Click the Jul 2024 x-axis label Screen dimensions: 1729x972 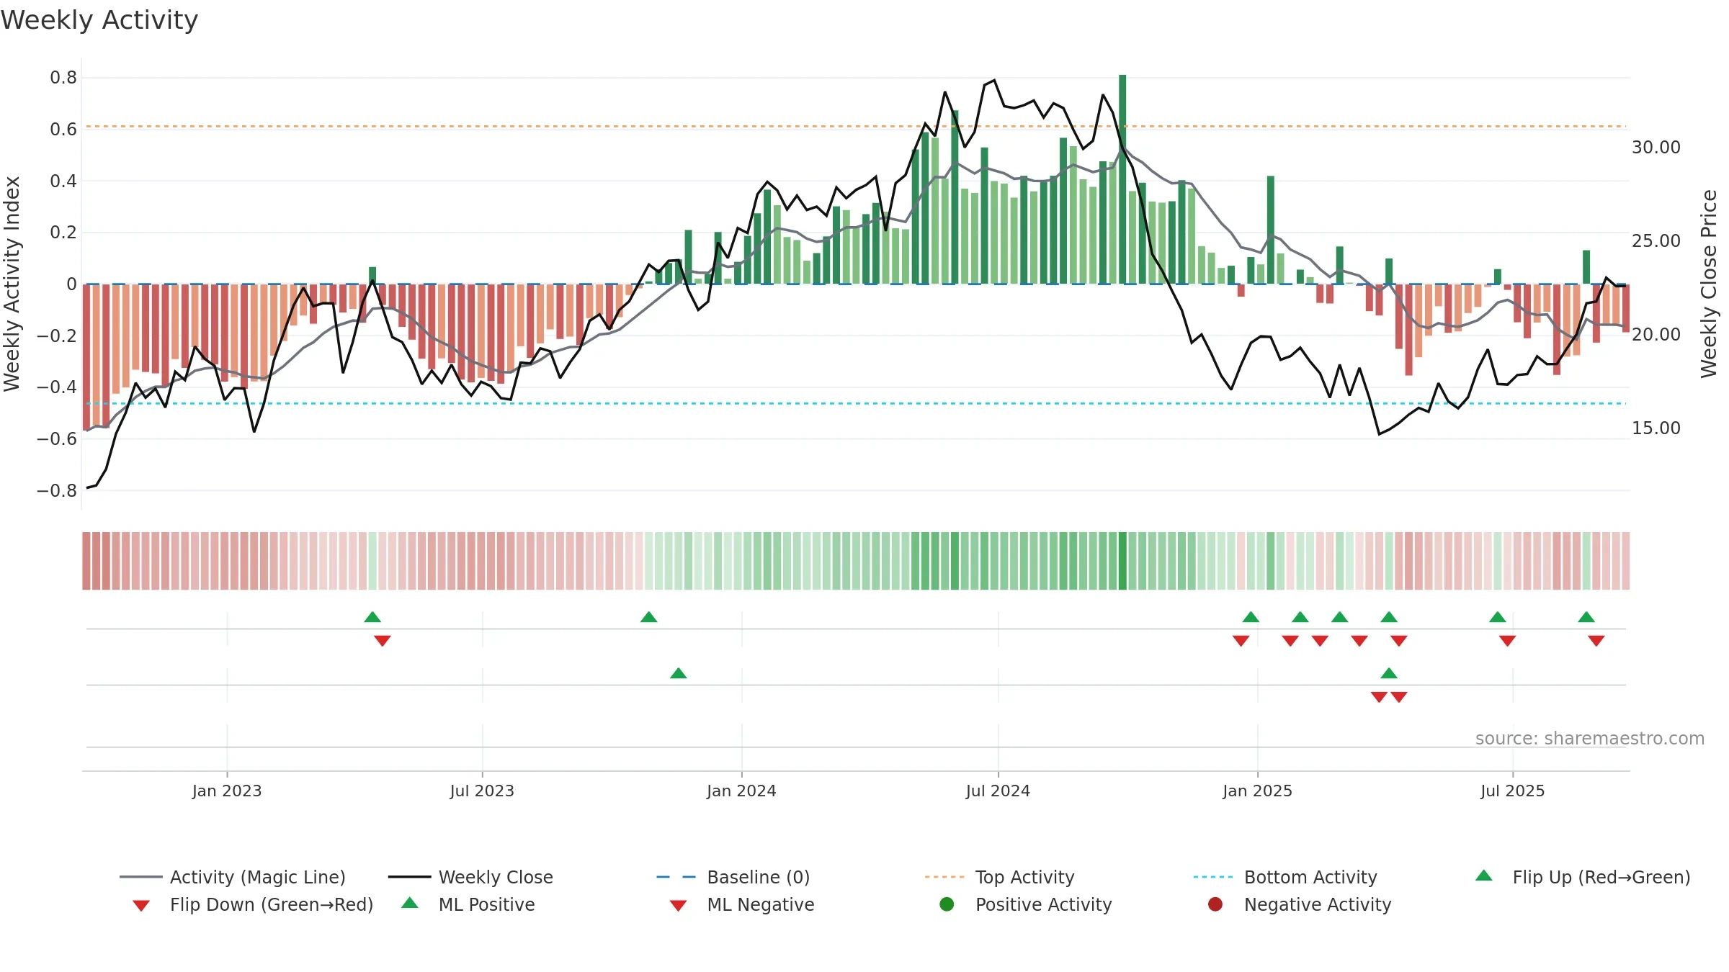998,791
